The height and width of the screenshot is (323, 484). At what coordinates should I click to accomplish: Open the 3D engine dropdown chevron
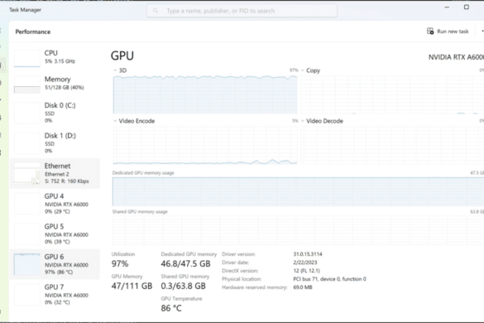[x=115, y=70]
